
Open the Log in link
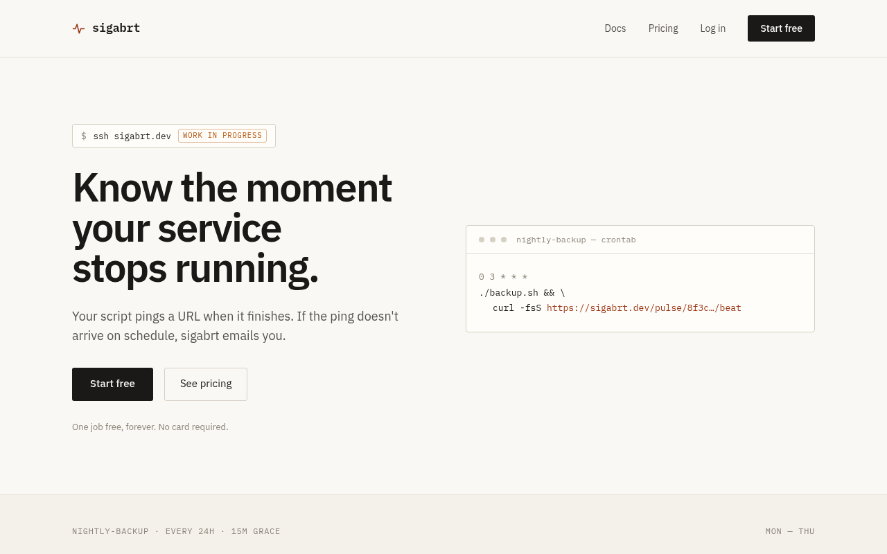712,28
